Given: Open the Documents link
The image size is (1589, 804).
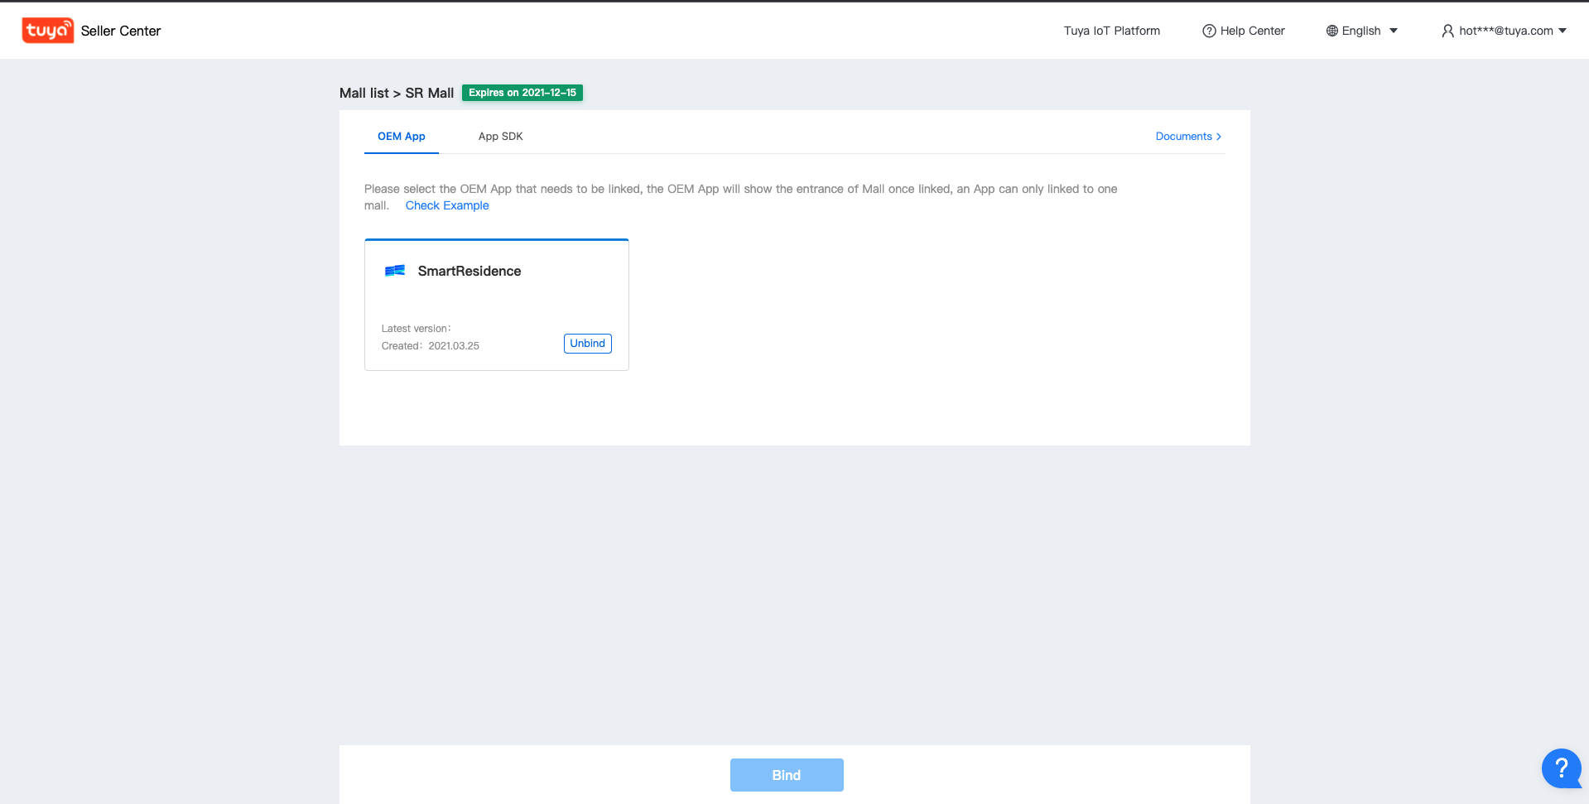Looking at the screenshot, I should (x=1183, y=136).
